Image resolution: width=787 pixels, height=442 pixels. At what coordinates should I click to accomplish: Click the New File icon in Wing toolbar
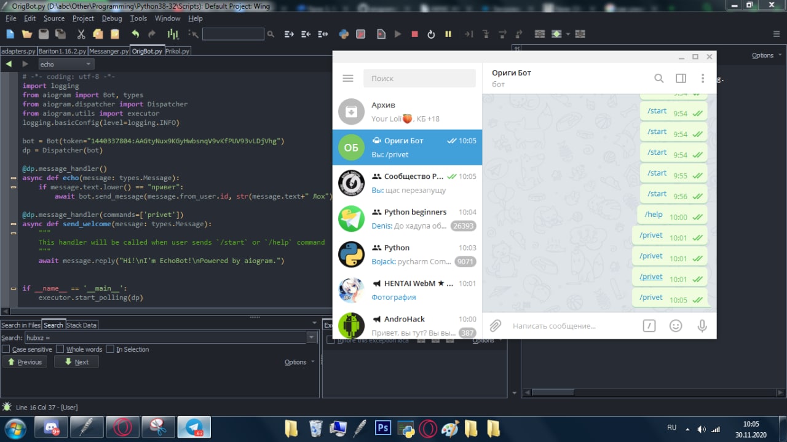point(10,34)
